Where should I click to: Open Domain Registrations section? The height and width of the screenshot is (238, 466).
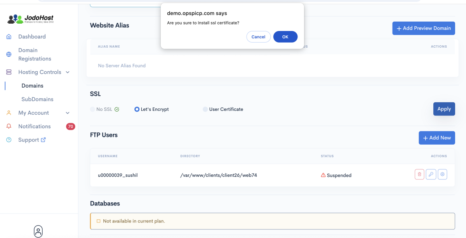click(x=35, y=54)
